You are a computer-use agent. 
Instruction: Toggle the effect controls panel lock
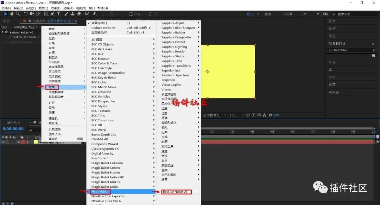tap(30, 21)
